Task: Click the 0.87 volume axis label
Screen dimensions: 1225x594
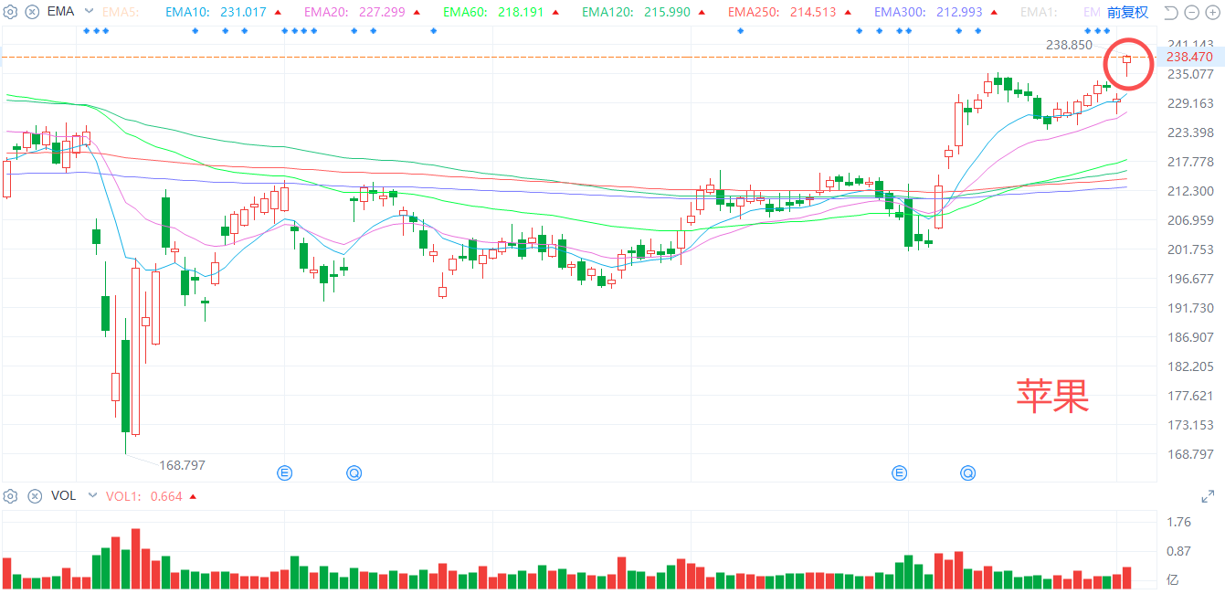Action: (x=1178, y=551)
